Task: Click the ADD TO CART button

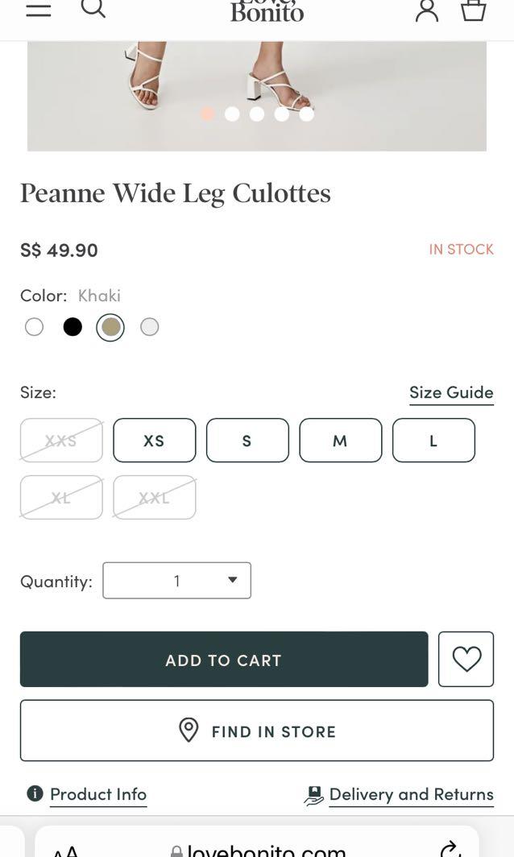Action: coord(224,659)
